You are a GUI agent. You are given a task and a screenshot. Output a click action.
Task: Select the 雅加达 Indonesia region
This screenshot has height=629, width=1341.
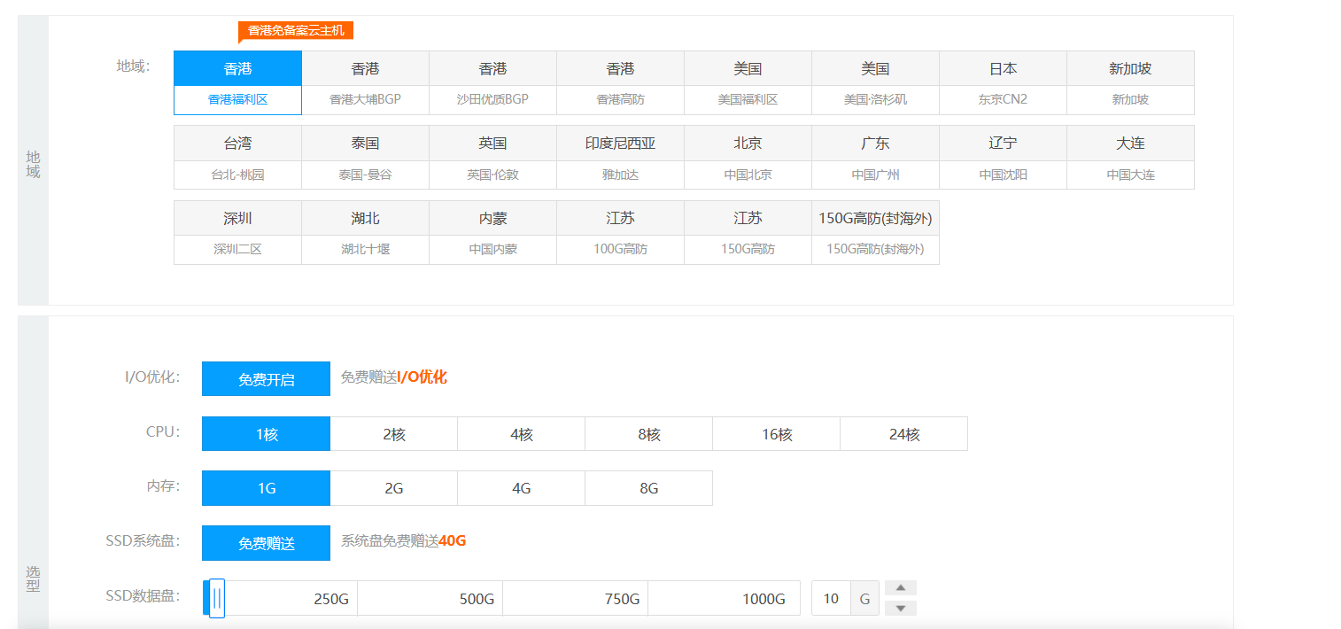click(x=620, y=158)
